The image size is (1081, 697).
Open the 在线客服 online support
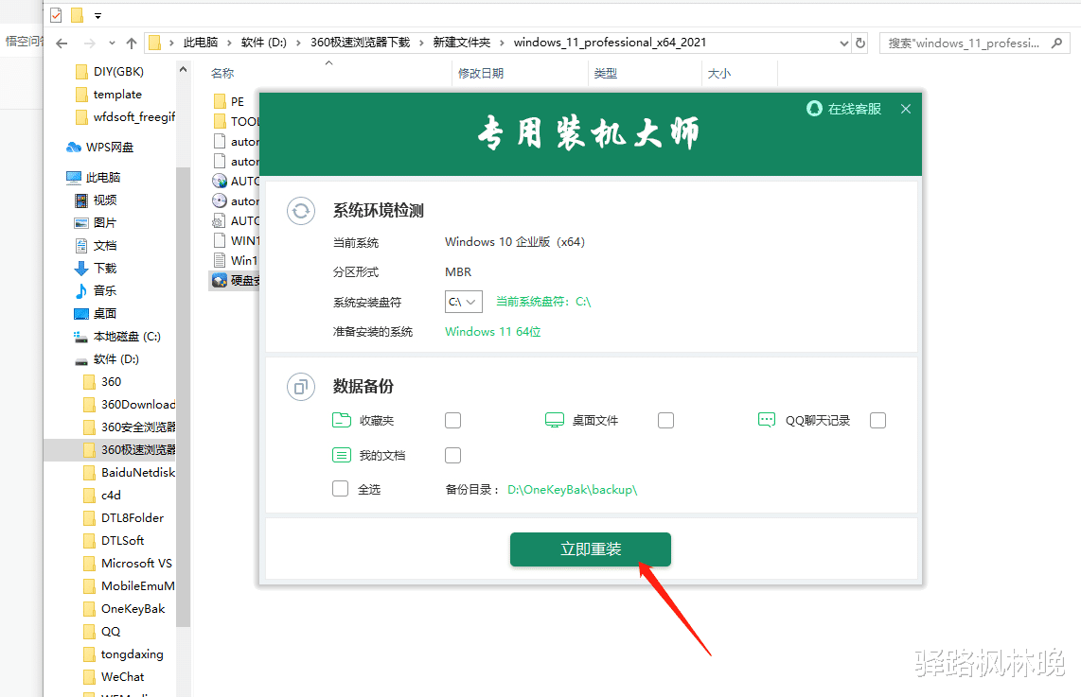point(842,109)
